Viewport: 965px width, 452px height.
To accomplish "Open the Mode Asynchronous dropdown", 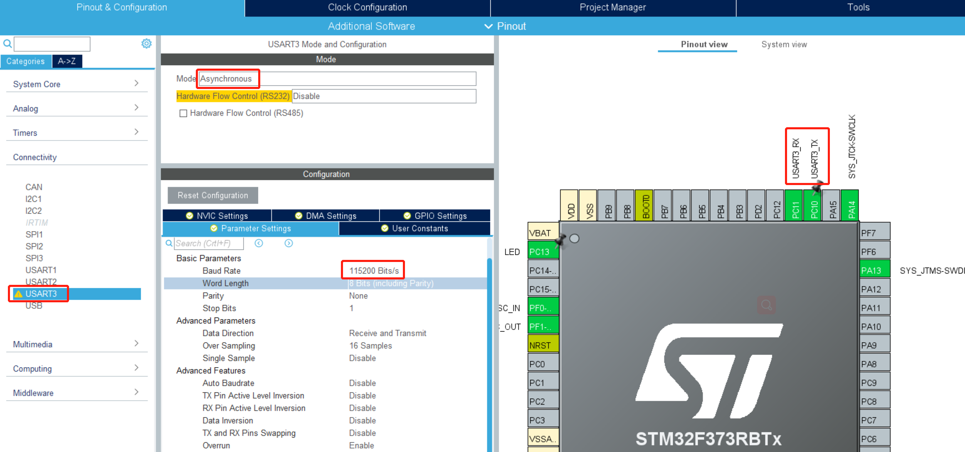I will [x=337, y=79].
